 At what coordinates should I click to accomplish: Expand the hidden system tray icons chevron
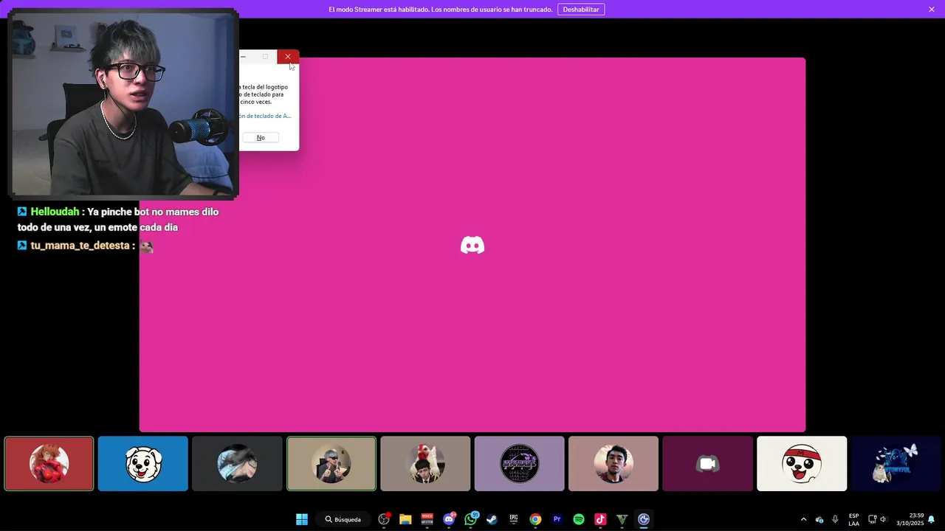(x=804, y=519)
